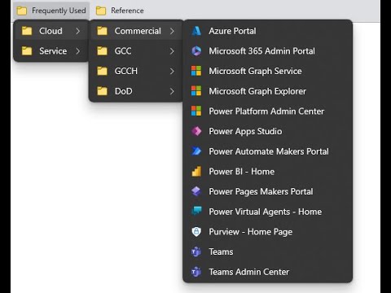
Task: Open the Power Automate Makers Portal bookmark
Action: (268, 151)
